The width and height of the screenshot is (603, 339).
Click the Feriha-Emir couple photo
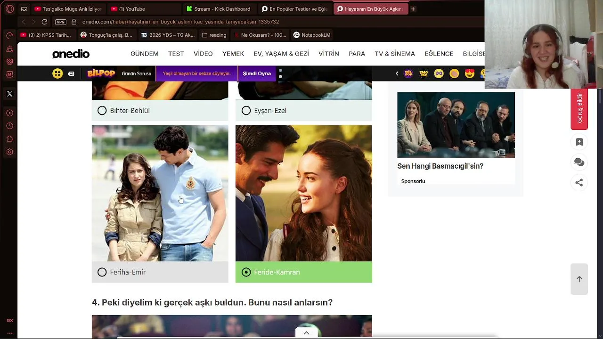click(x=160, y=193)
